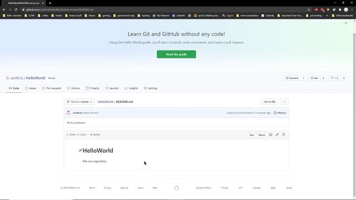Click the browser address bar URL

[60, 10]
